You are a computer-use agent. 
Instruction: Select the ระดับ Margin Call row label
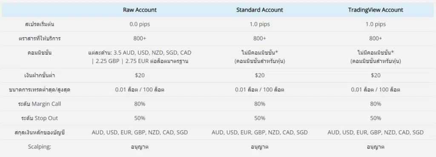click(40, 104)
